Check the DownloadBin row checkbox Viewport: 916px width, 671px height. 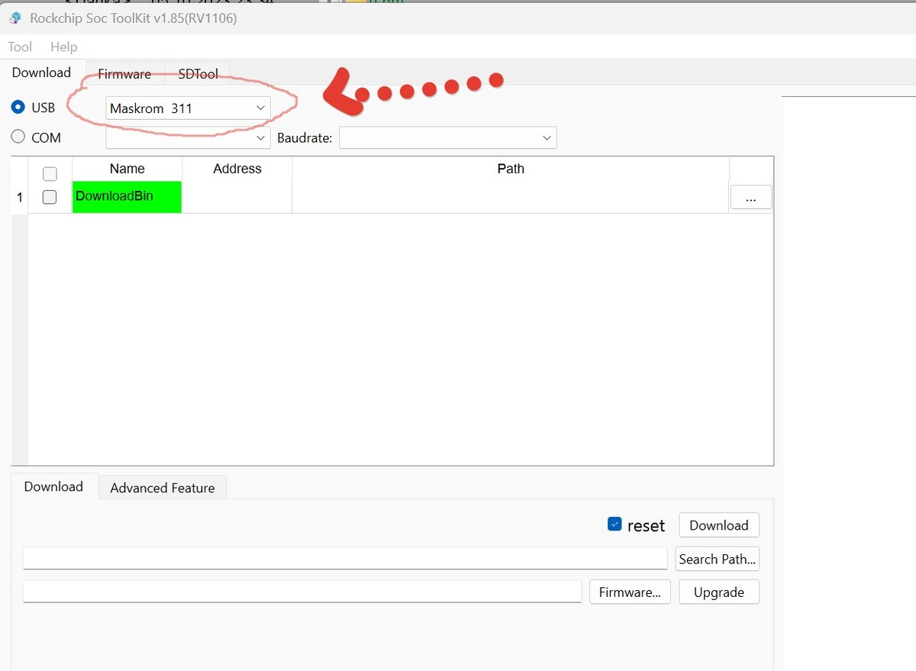click(x=50, y=197)
